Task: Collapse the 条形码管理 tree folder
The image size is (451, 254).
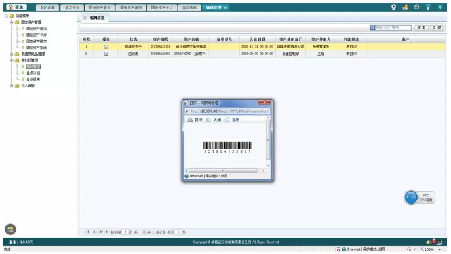Action: [x=12, y=60]
